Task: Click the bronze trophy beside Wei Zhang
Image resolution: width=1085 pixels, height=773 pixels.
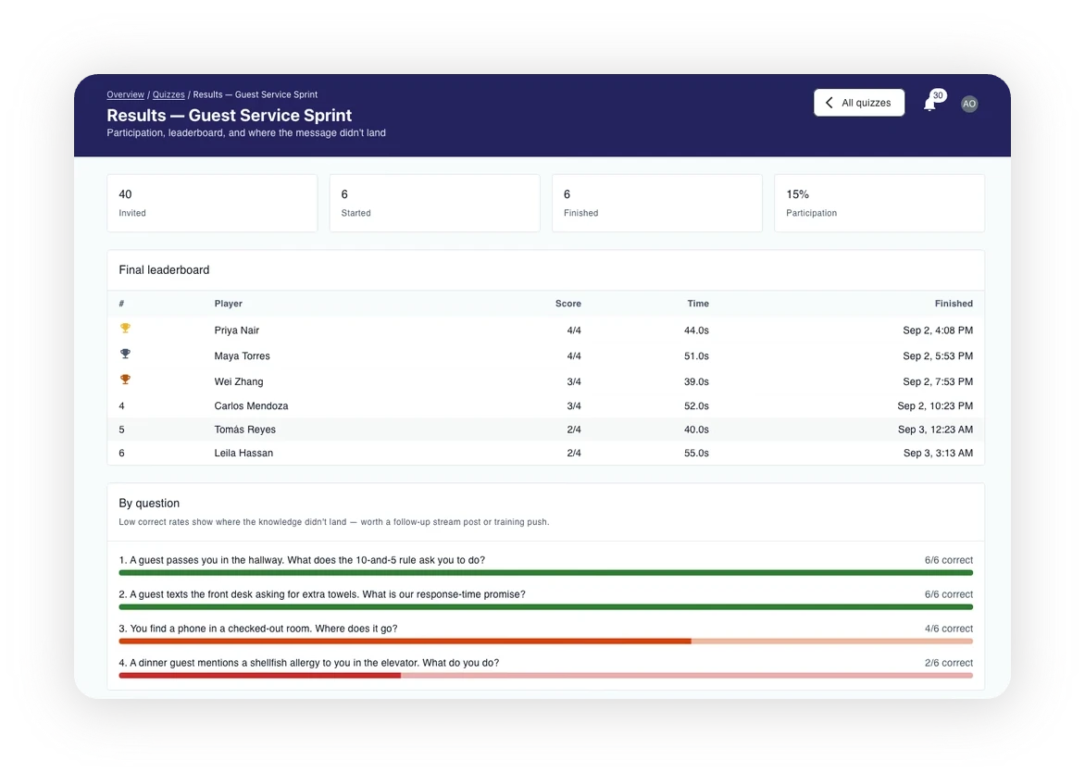Action: click(x=125, y=380)
